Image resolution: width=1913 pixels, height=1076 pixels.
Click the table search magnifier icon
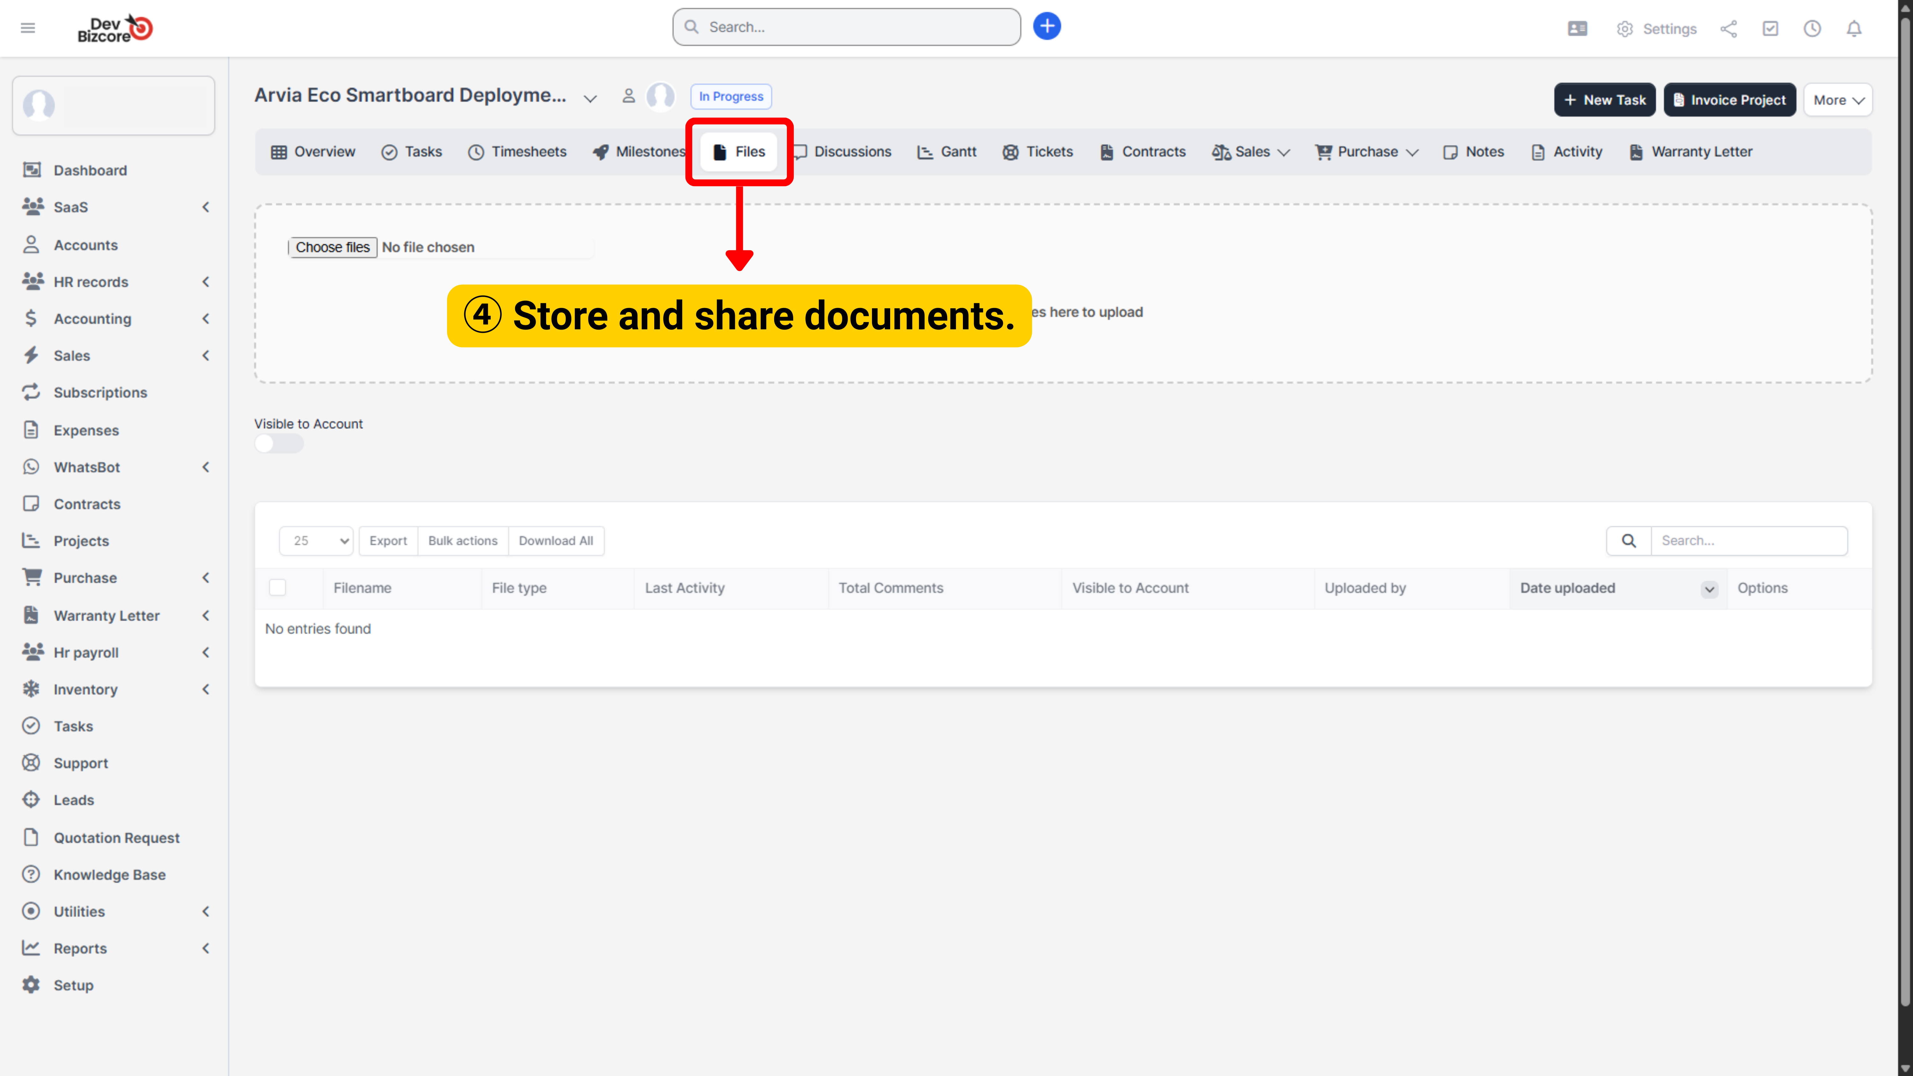point(1629,541)
